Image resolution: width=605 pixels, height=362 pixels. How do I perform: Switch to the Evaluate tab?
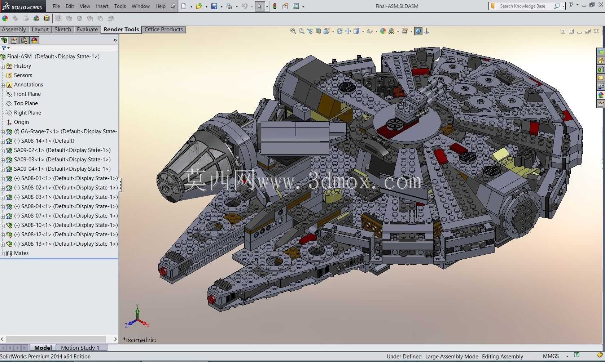[x=87, y=30]
